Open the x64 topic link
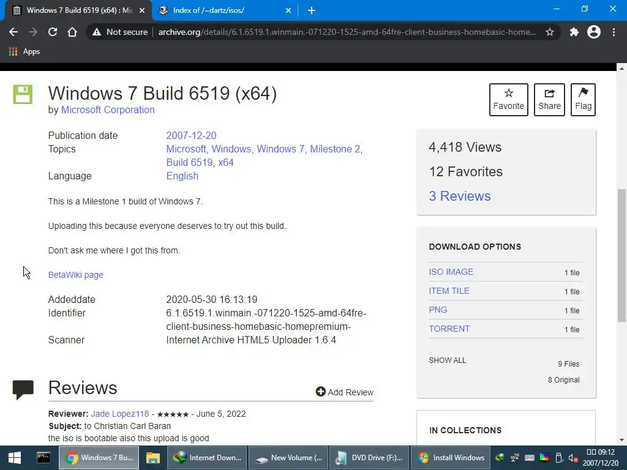This screenshot has height=470, width=627. tap(225, 163)
